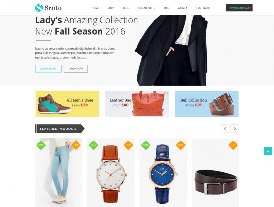Viewport: 274px width, 207px height.
Task: Click the HOT badge on blue watch
Action: coord(181,145)
